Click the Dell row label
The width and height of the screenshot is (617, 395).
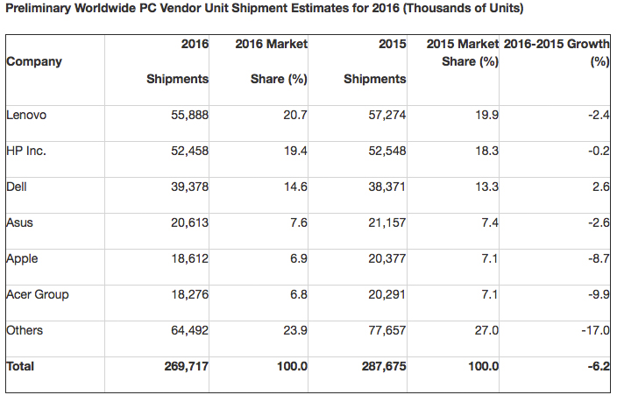[16, 187]
